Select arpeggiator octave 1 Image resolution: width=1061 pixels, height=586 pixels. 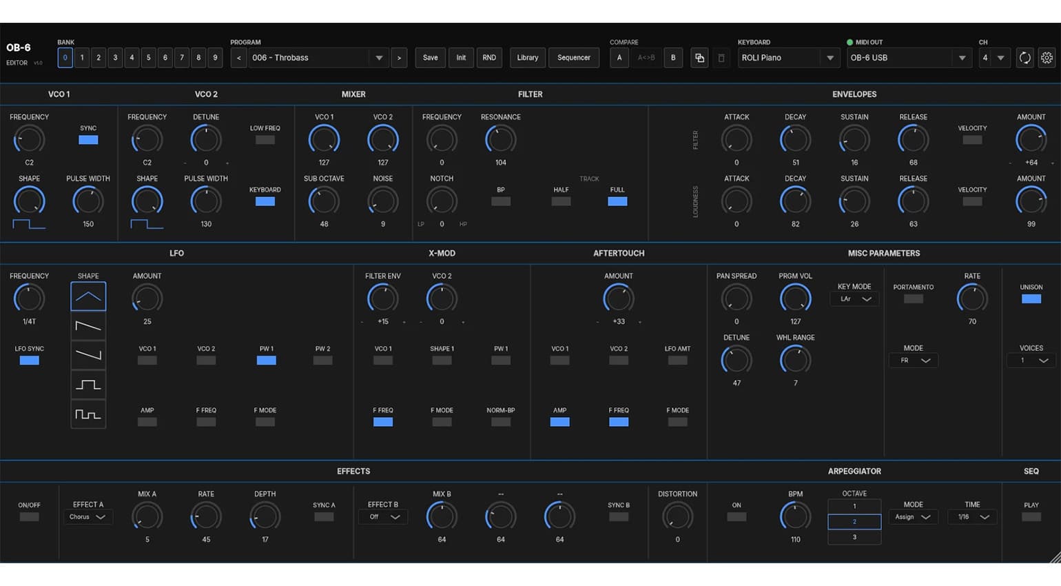(x=854, y=506)
